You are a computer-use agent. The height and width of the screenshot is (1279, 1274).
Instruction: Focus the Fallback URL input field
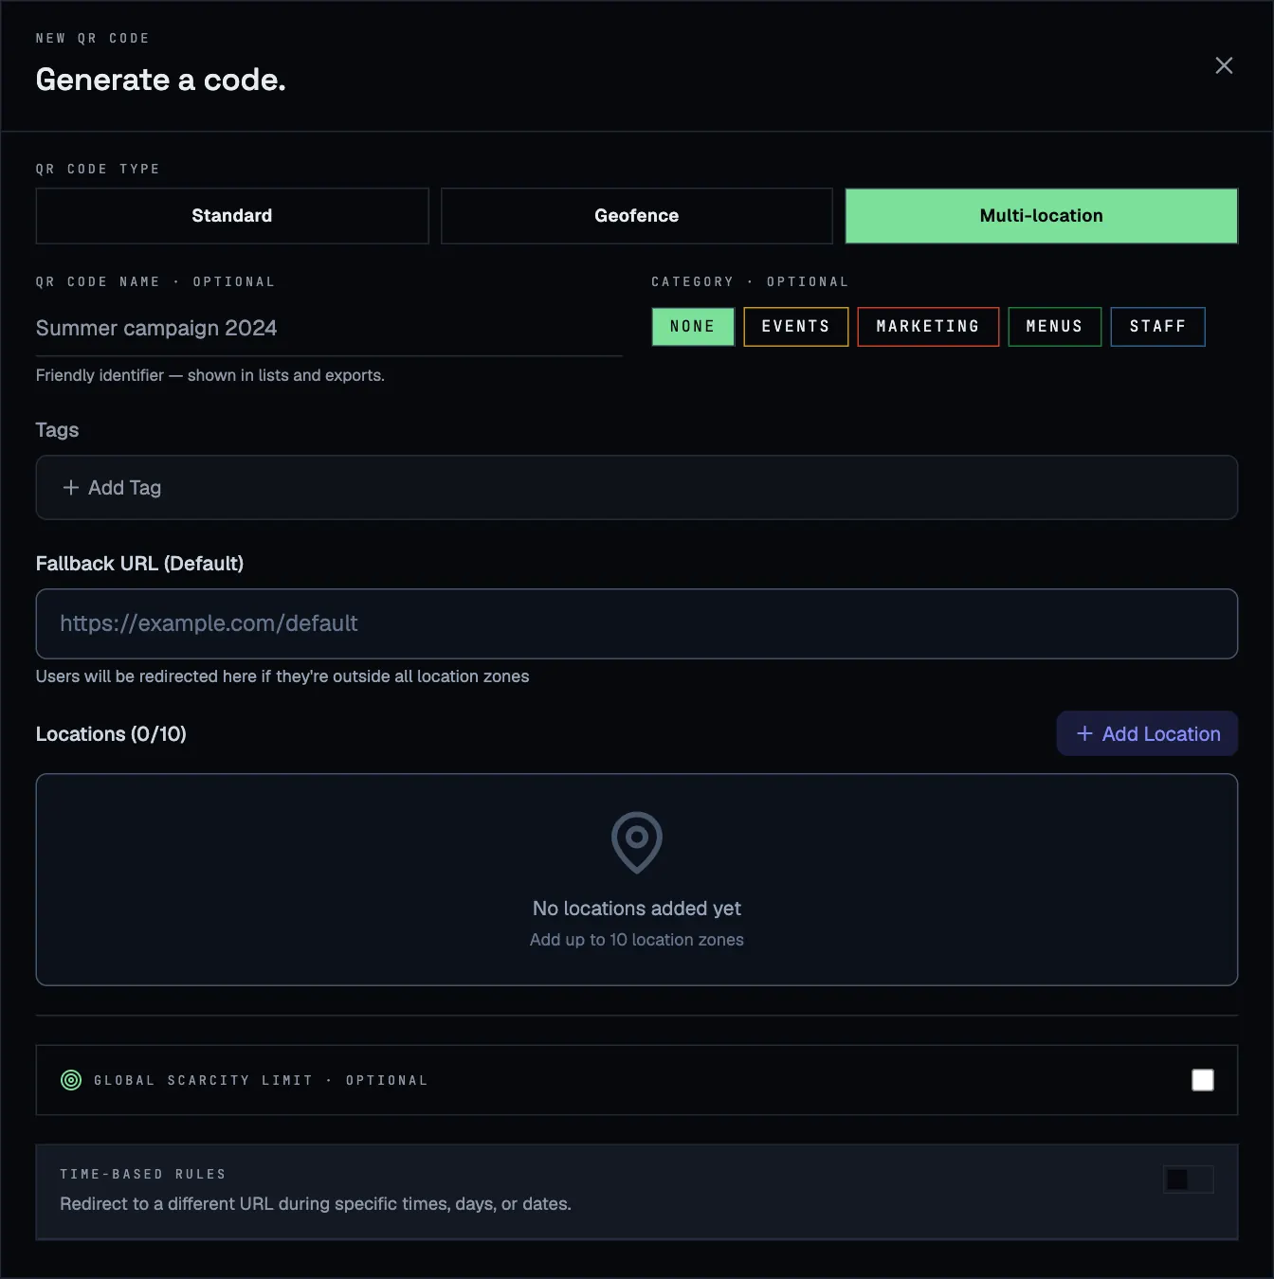pos(637,624)
